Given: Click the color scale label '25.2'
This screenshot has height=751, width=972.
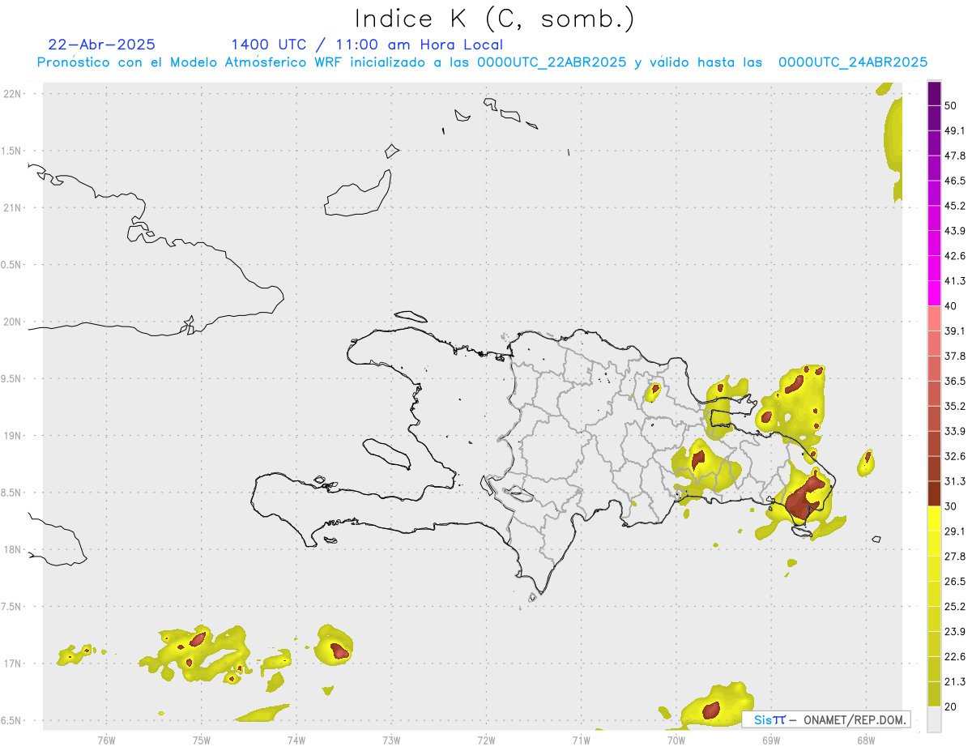Looking at the screenshot, I should (955, 606).
